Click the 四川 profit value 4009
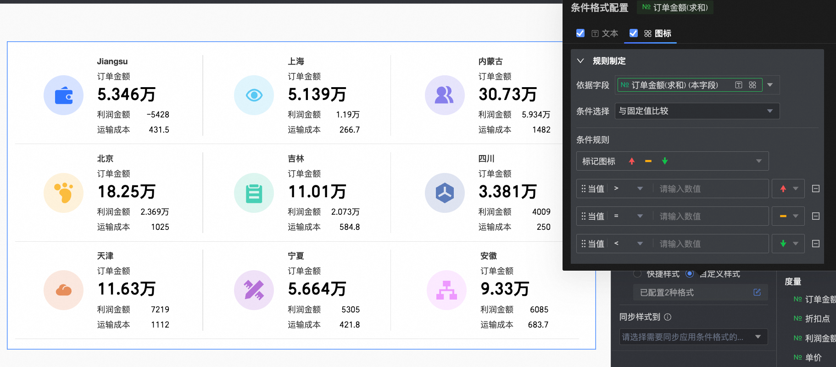This screenshot has width=836, height=367. pos(541,212)
